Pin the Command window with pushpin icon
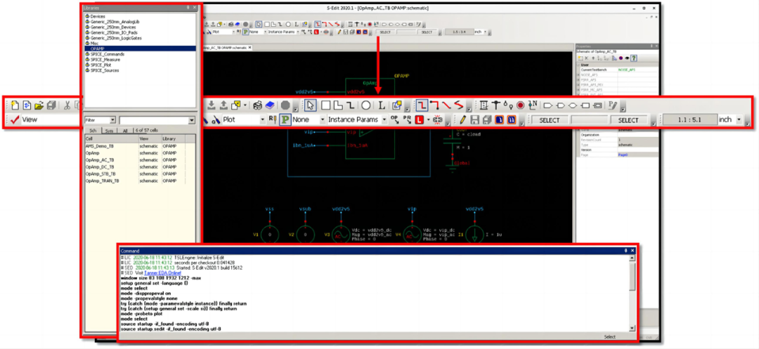 tap(626, 251)
